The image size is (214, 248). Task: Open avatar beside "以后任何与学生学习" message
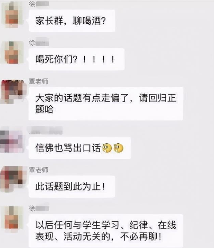[x=13, y=218]
